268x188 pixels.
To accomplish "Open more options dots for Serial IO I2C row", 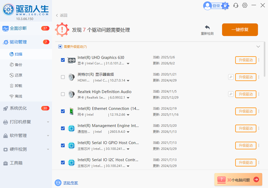I will click(x=259, y=163).
